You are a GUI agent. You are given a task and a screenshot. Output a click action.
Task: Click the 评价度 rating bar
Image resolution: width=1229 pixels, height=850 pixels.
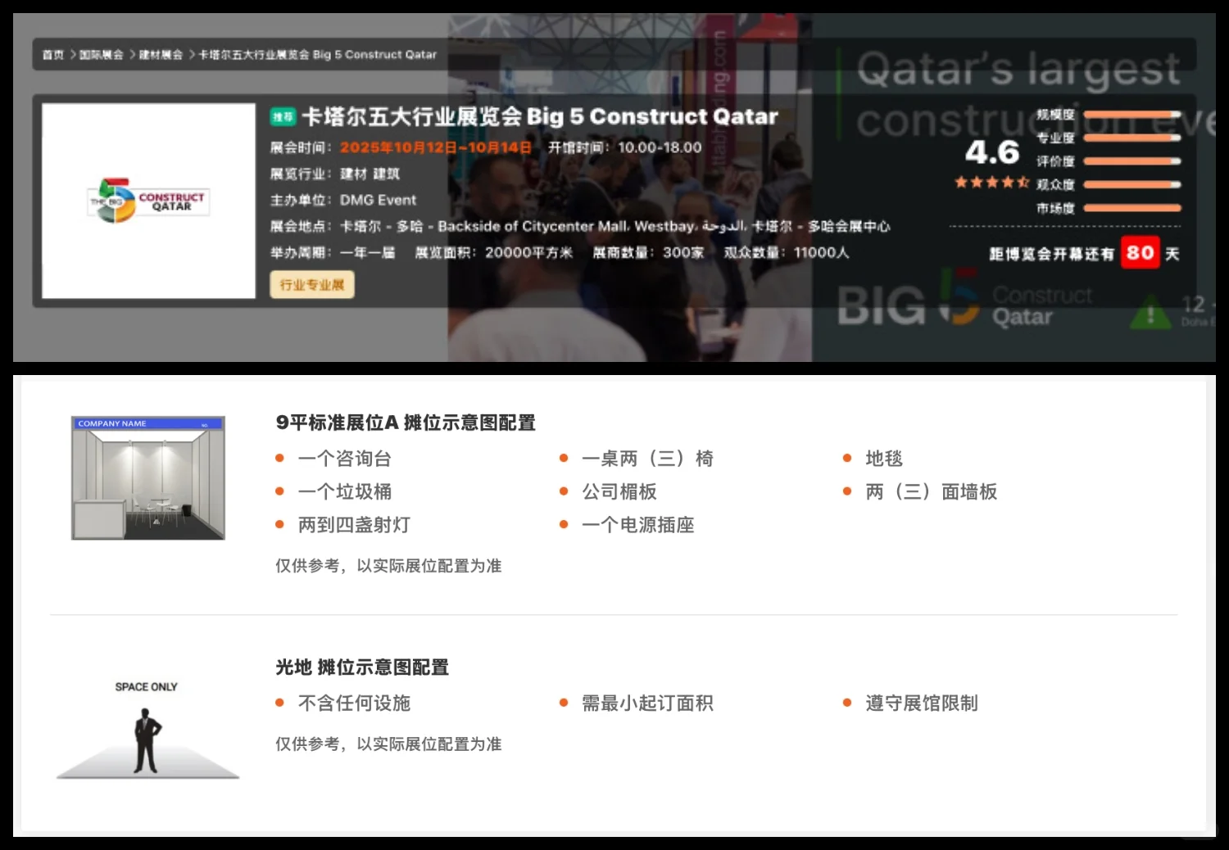click(x=1132, y=161)
